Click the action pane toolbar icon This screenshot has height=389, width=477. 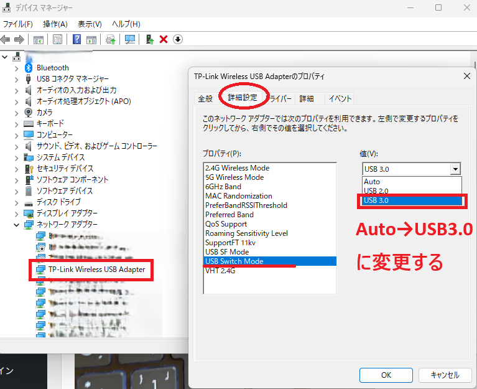[91, 40]
